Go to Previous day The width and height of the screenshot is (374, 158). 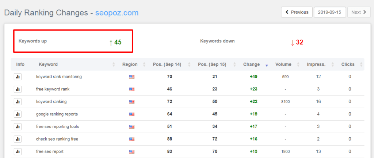coord(297,12)
